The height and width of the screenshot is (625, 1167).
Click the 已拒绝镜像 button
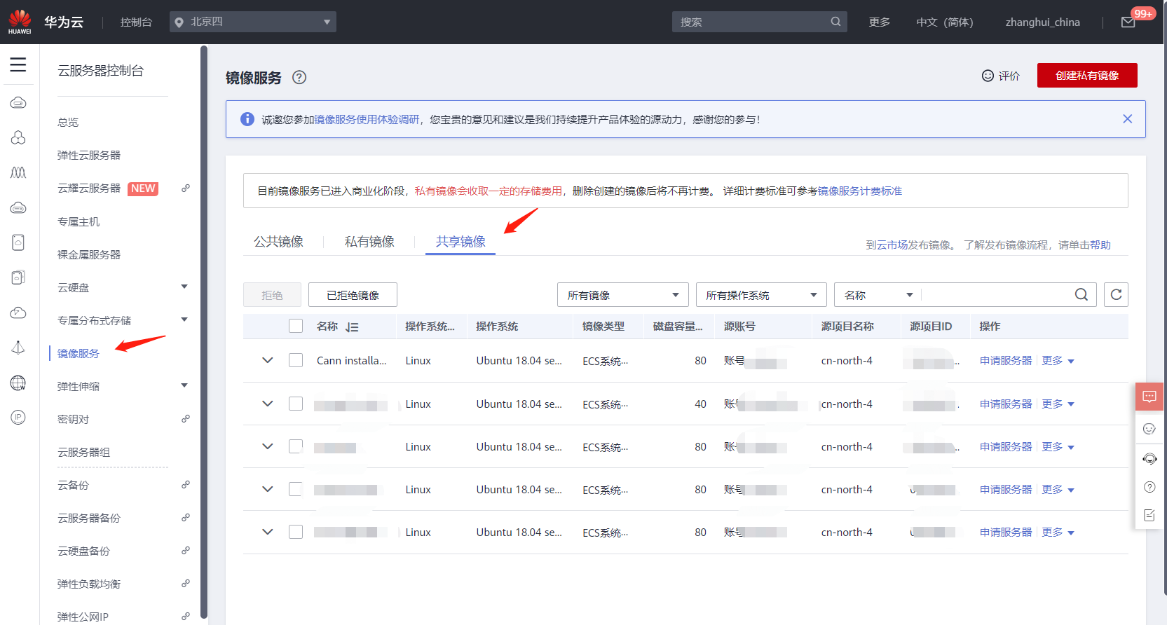[353, 295]
